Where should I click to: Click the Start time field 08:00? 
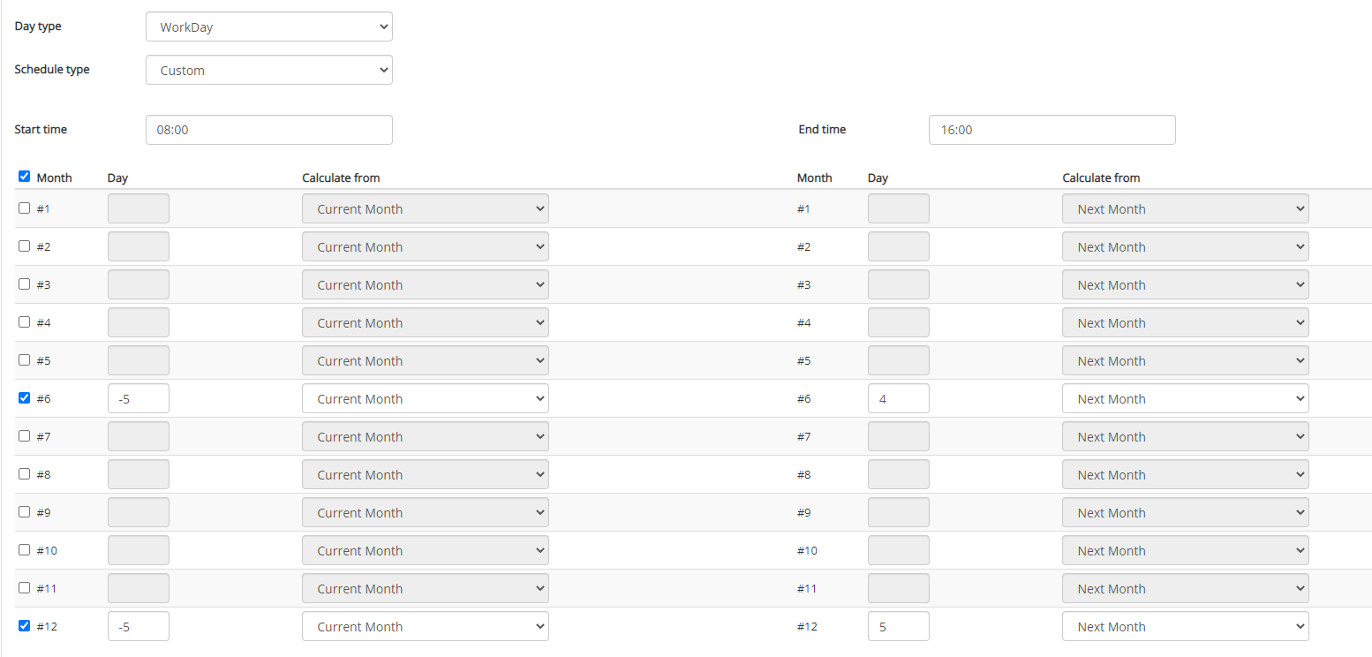(269, 130)
